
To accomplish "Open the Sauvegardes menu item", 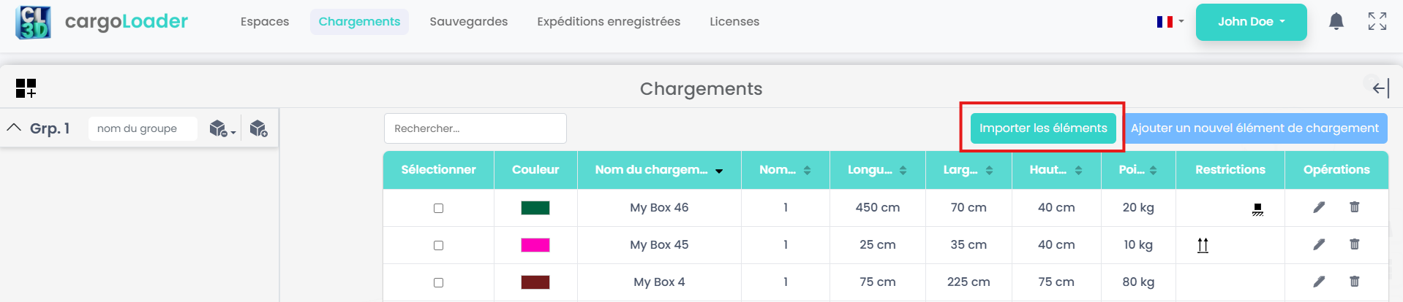I will (x=468, y=22).
